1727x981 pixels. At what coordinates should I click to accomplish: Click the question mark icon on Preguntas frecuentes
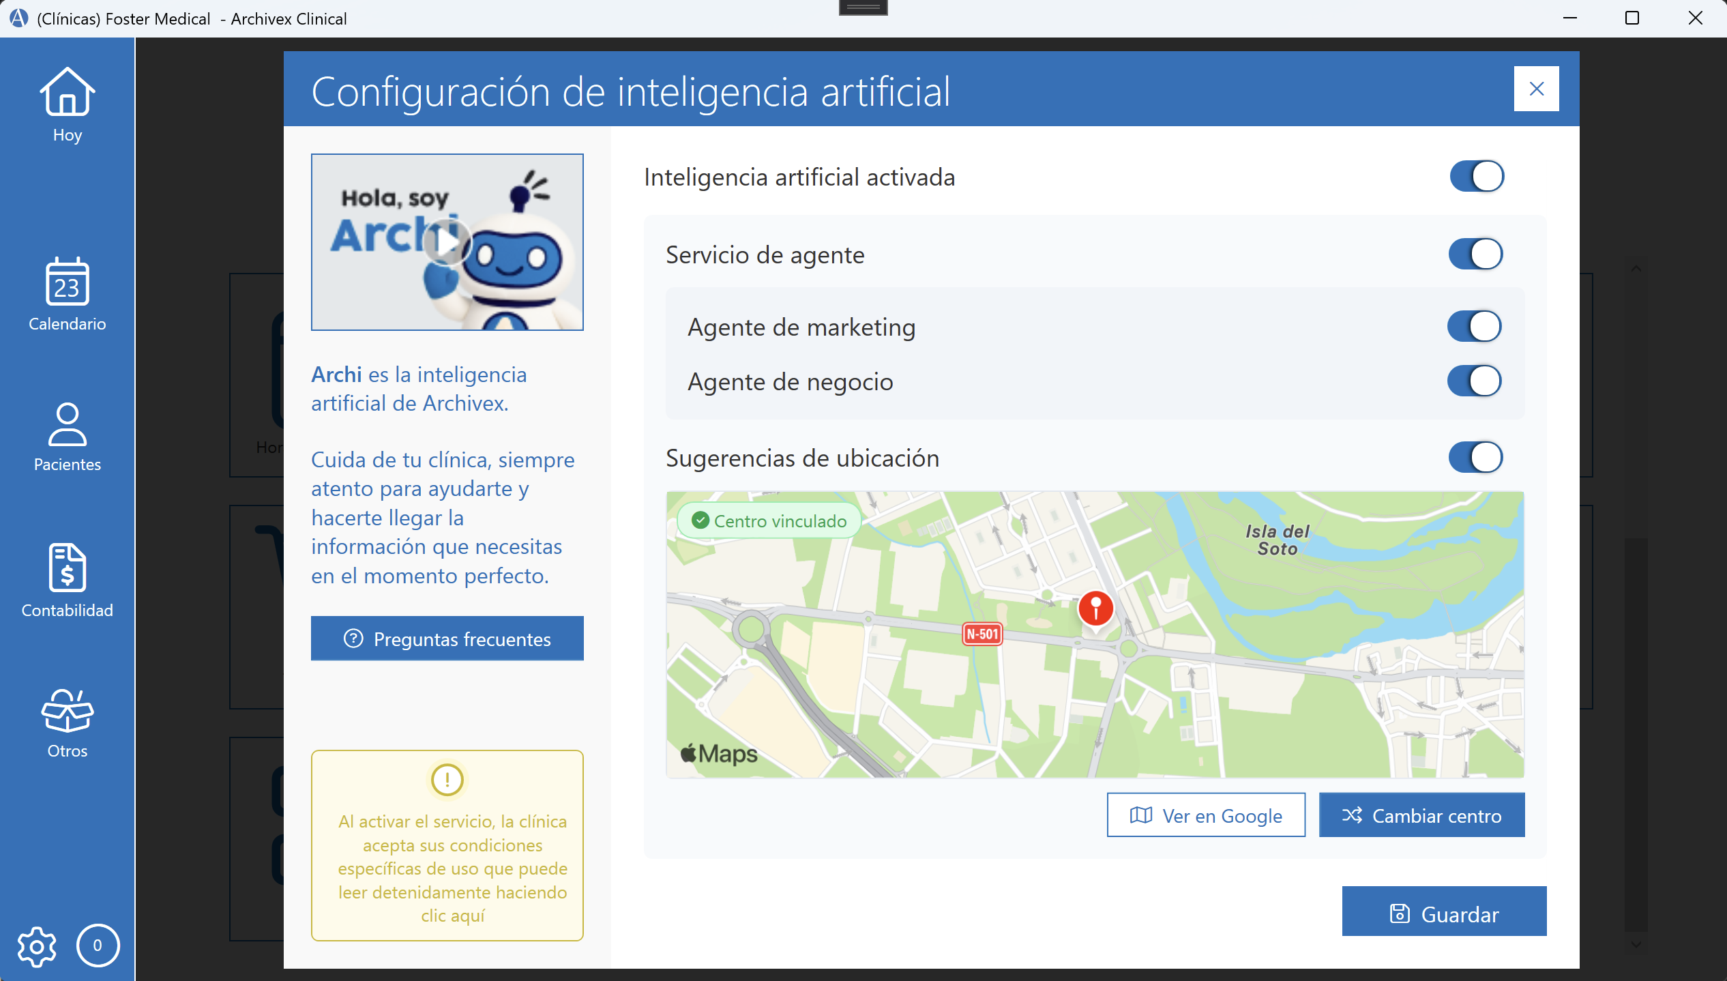353,638
